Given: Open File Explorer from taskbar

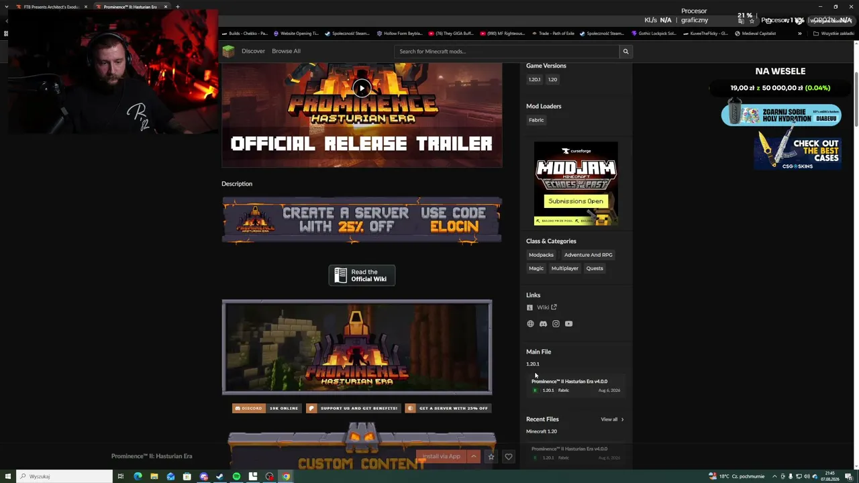Looking at the screenshot, I should pyautogui.click(x=154, y=476).
